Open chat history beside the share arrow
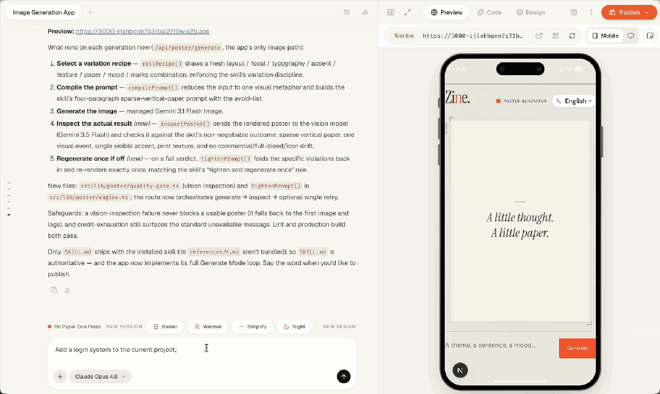 [x=347, y=13]
